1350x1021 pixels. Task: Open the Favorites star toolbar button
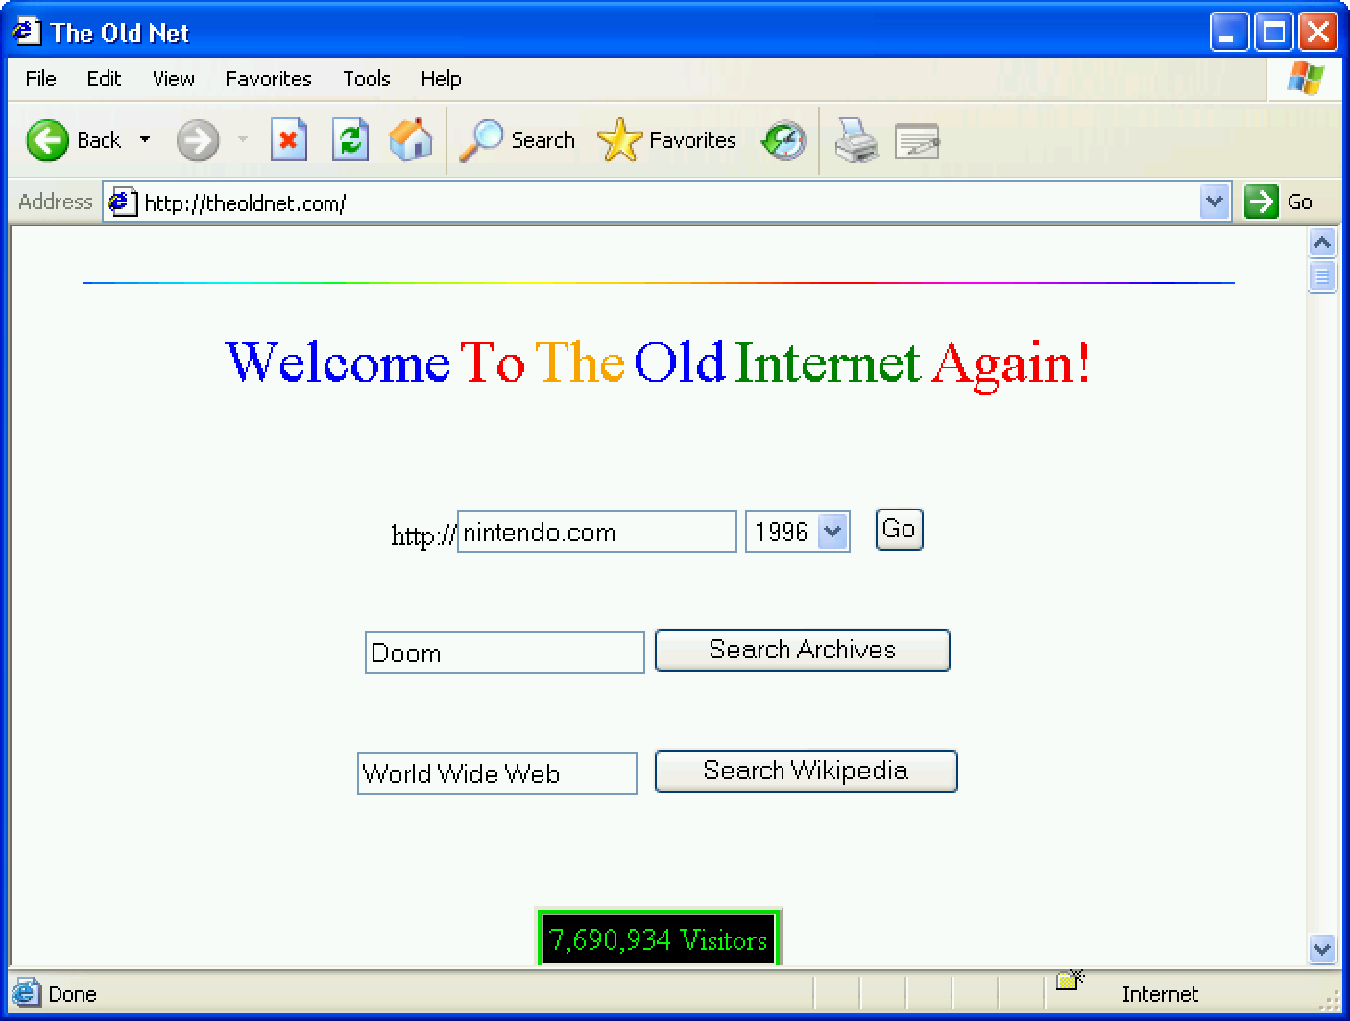pos(666,140)
